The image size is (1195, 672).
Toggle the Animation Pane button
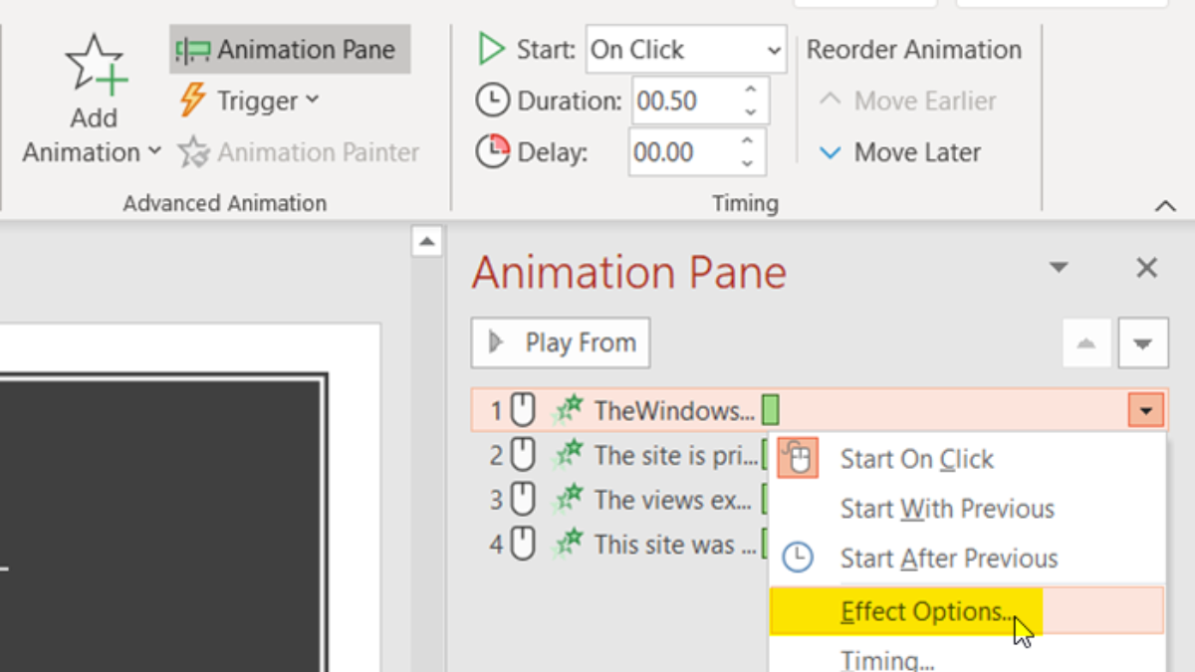290,50
